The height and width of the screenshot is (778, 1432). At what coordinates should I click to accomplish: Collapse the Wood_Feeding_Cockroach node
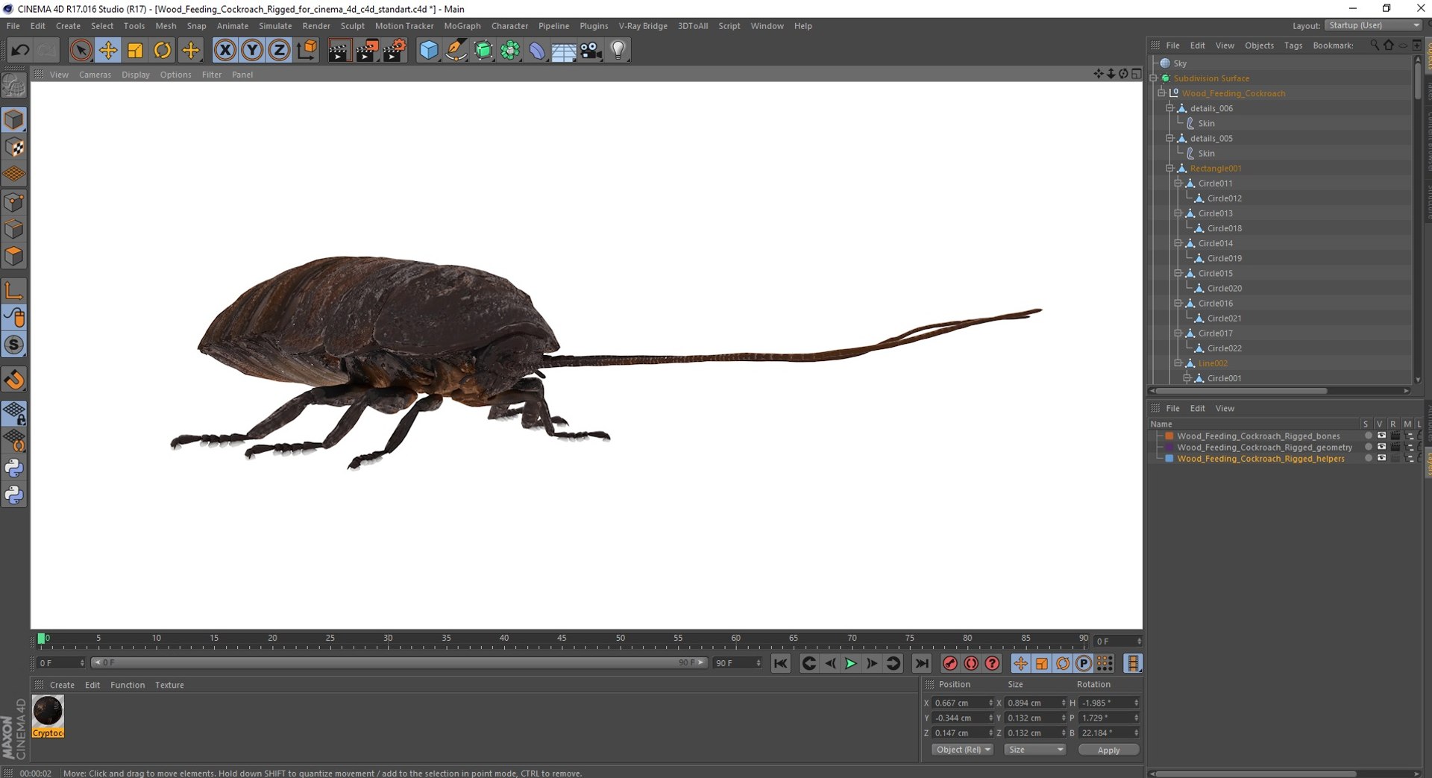click(x=1161, y=93)
